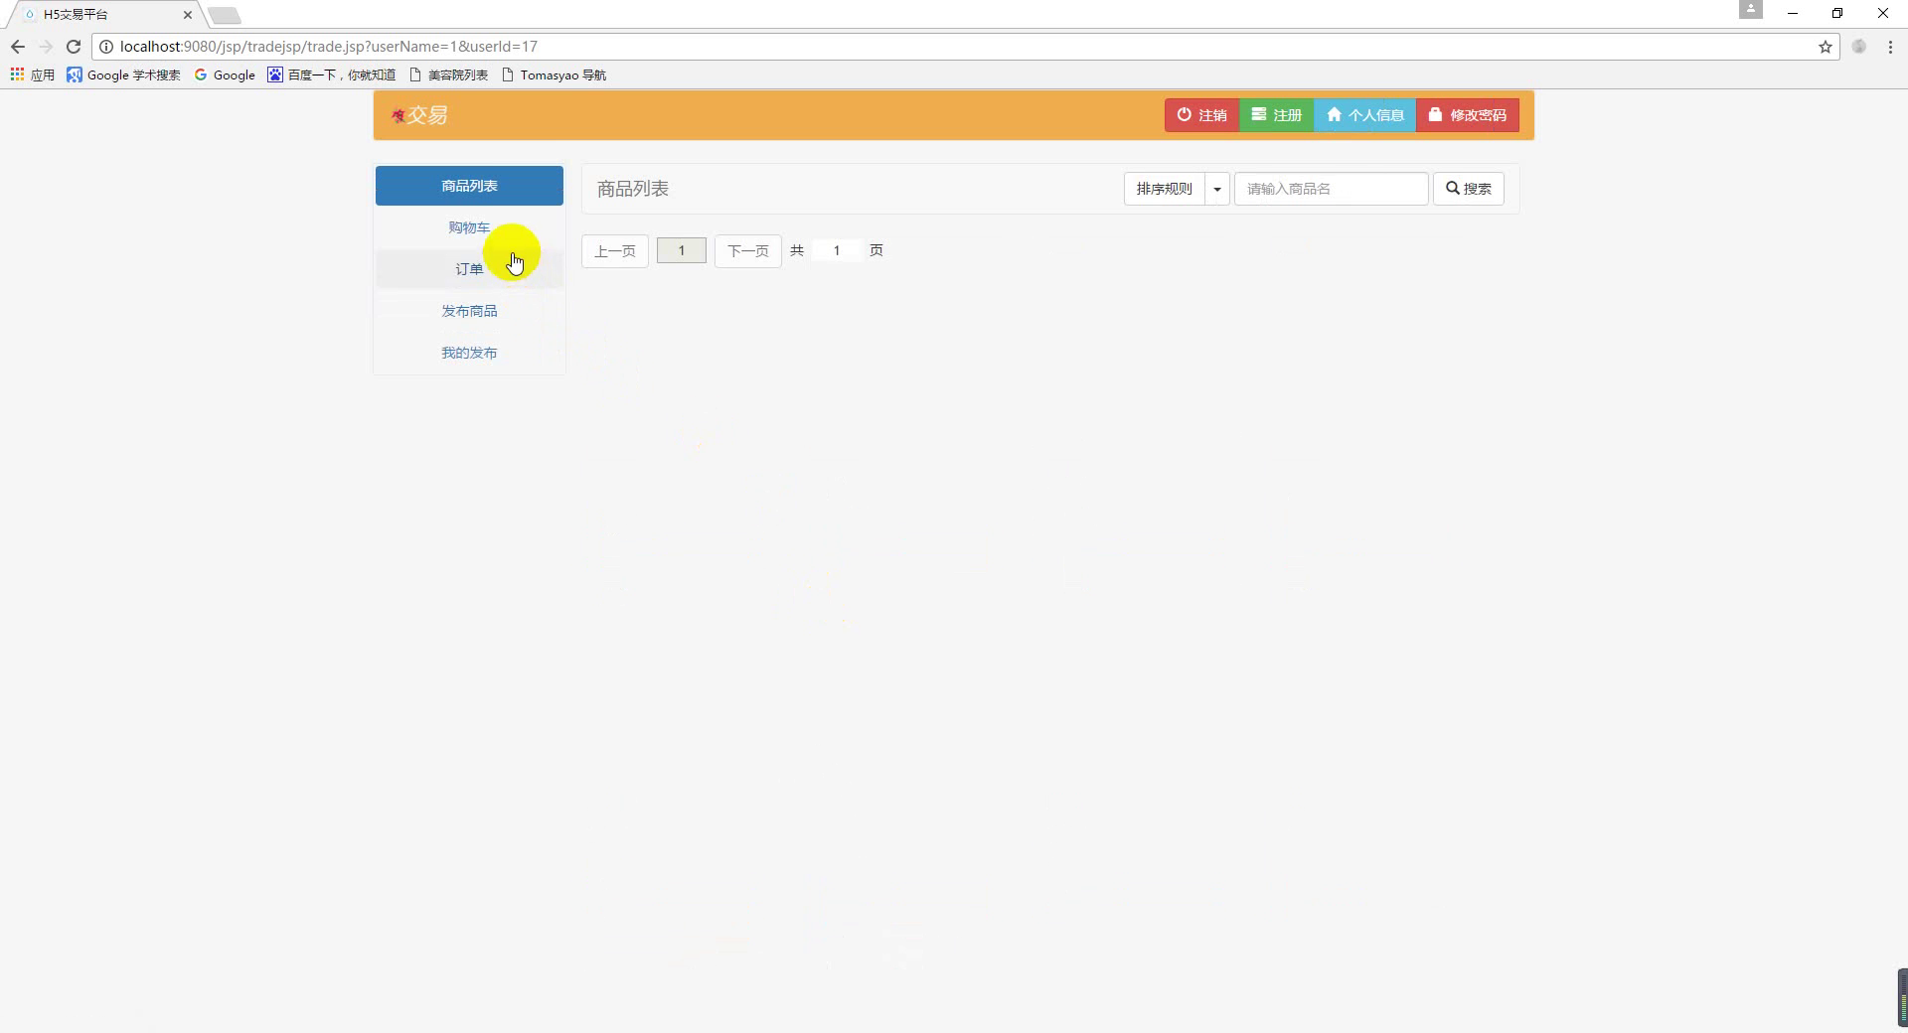Expand the sort rule dropdown caret
This screenshot has height=1033, width=1908.
click(x=1217, y=189)
